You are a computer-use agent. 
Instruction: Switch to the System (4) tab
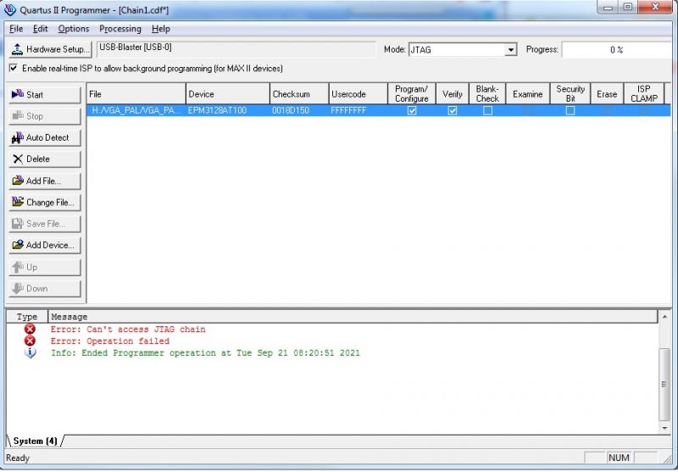coord(35,441)
